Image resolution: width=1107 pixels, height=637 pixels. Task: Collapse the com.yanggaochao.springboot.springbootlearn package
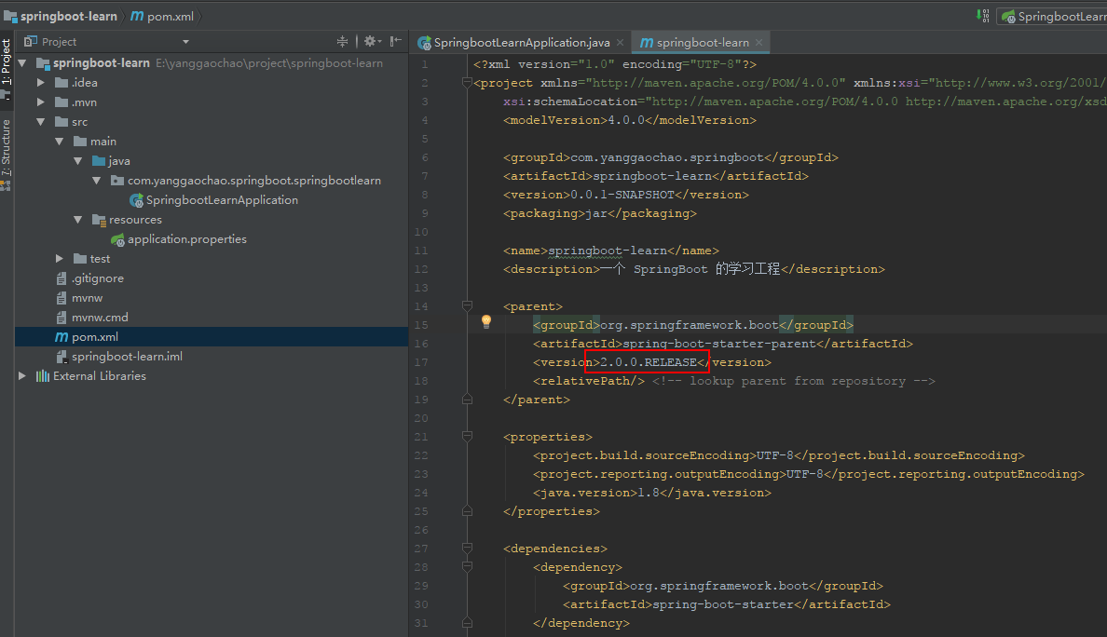point(97,181)
